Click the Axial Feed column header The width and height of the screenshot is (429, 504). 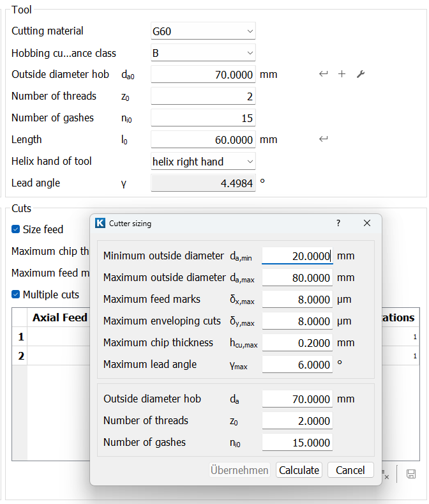tap(60, 317)
